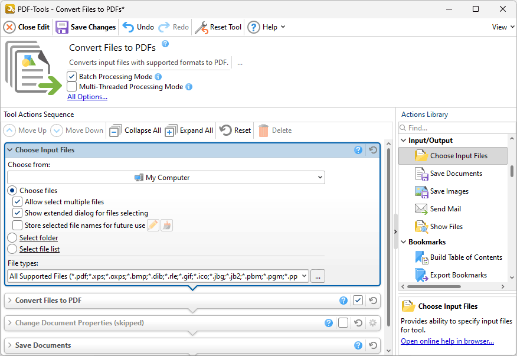Click the ellipsis button beside File types
This screenshot has width=517, height=356.
(x=318, y=276)
